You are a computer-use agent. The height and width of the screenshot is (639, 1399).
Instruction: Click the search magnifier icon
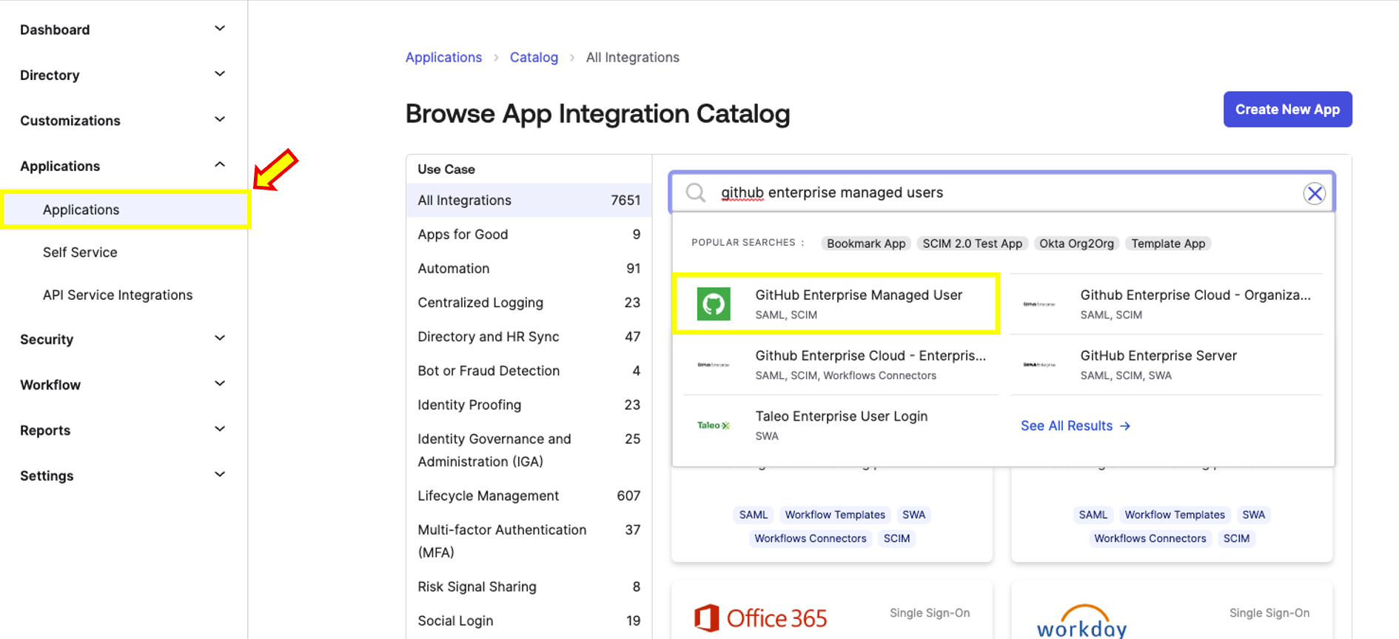tap(695, 193)
